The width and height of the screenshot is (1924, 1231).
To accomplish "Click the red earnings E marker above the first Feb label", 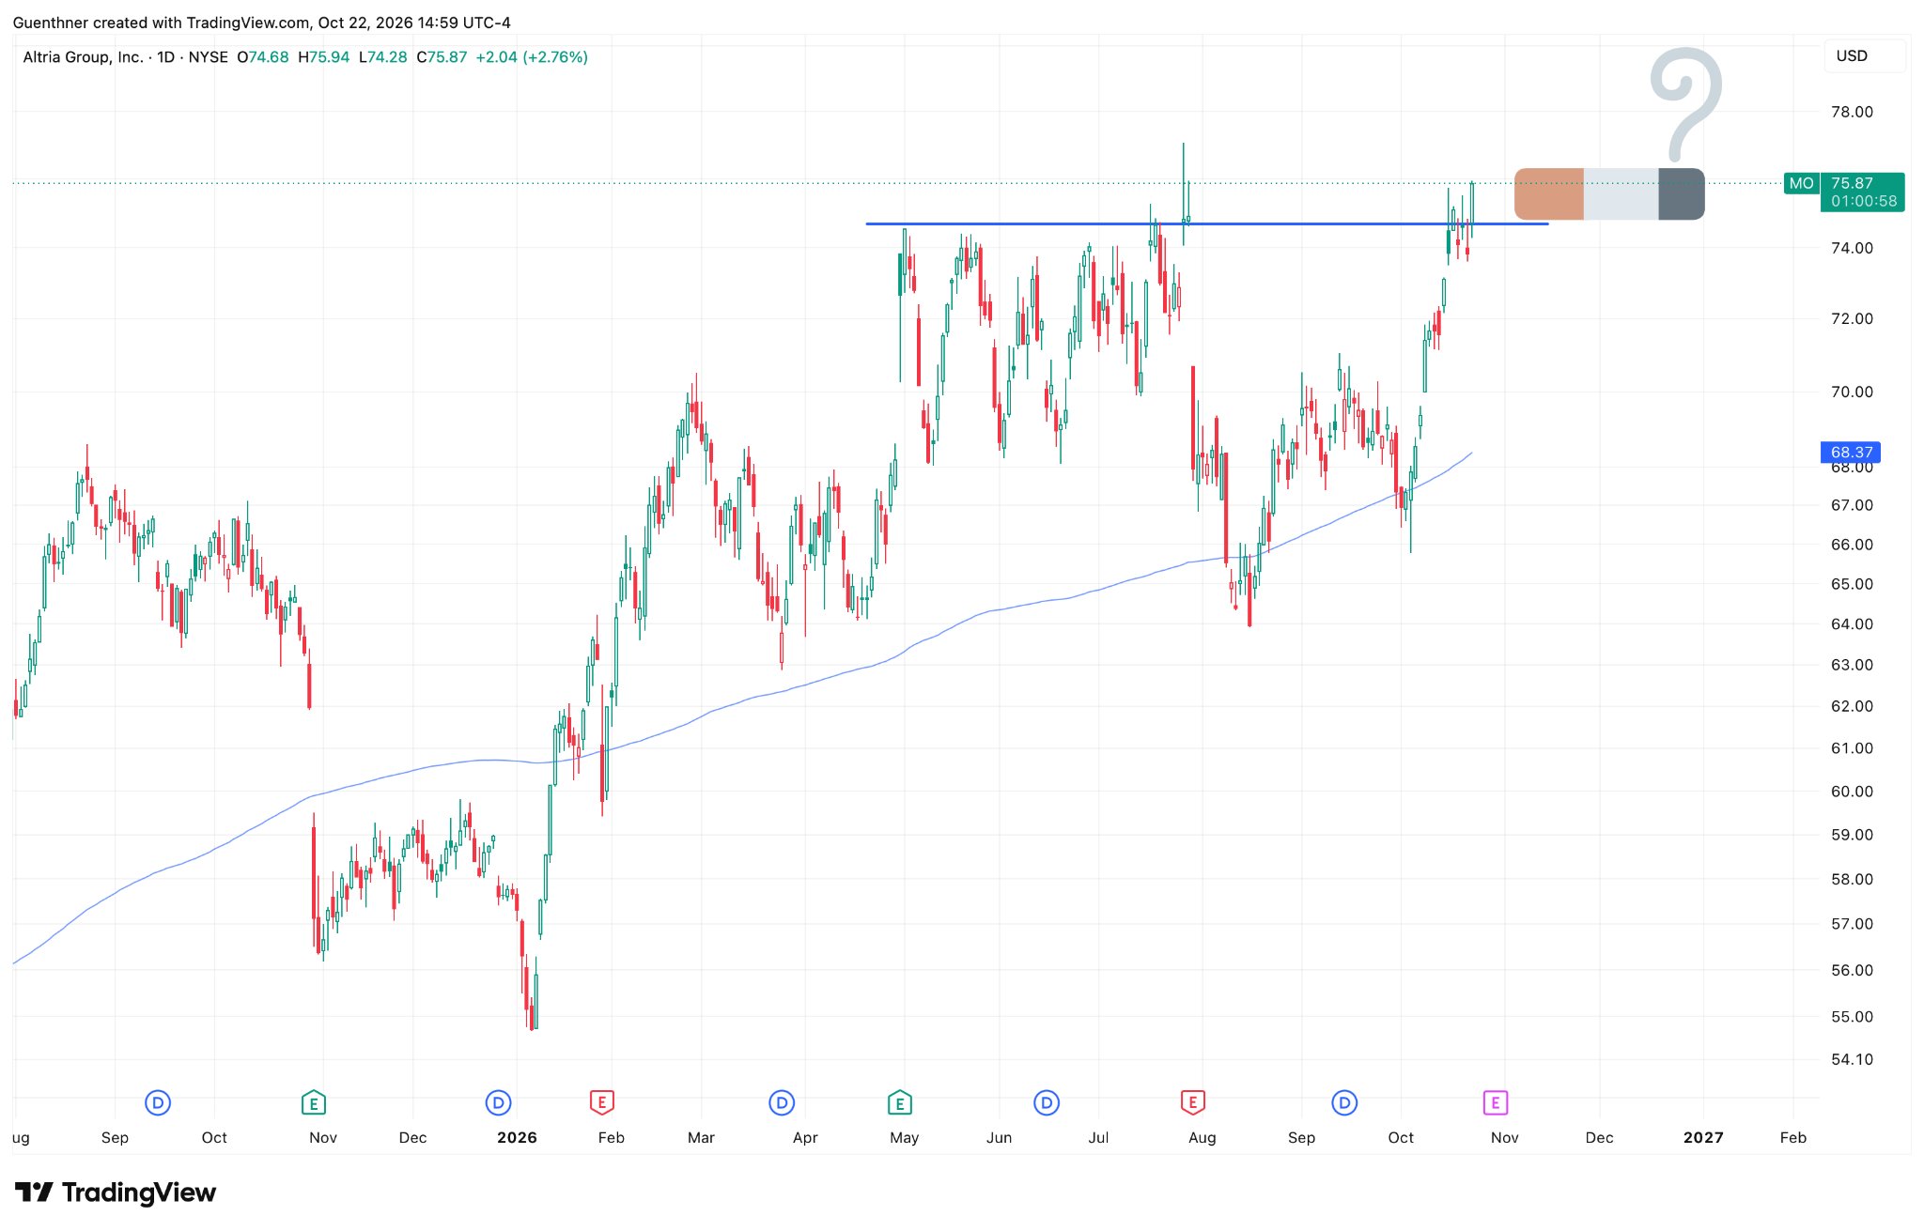I will [601, 1102].
